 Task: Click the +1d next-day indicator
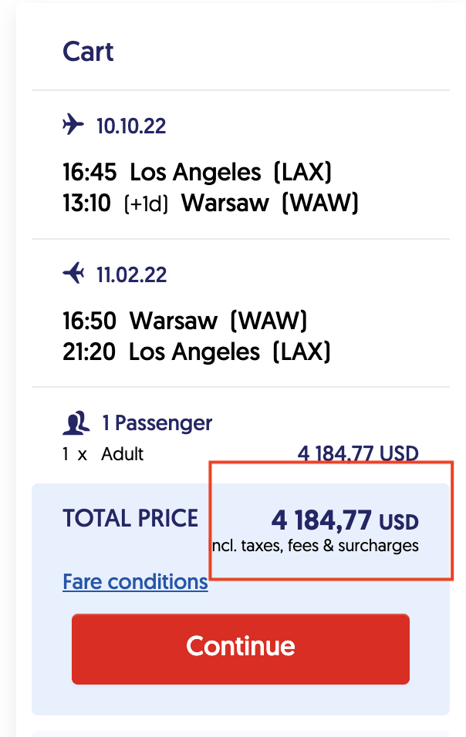click(x=146, y=205)
